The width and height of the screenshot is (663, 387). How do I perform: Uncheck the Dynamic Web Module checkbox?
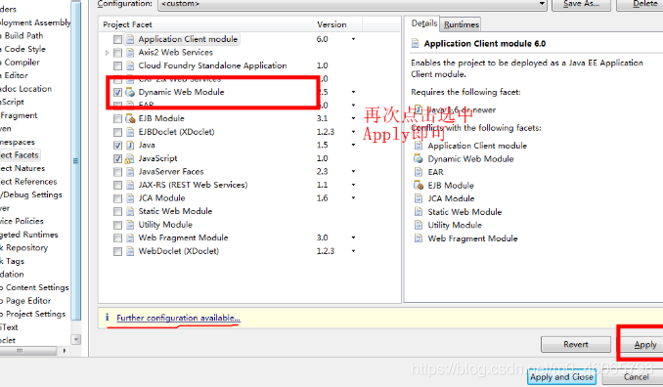tap(118, 92)
